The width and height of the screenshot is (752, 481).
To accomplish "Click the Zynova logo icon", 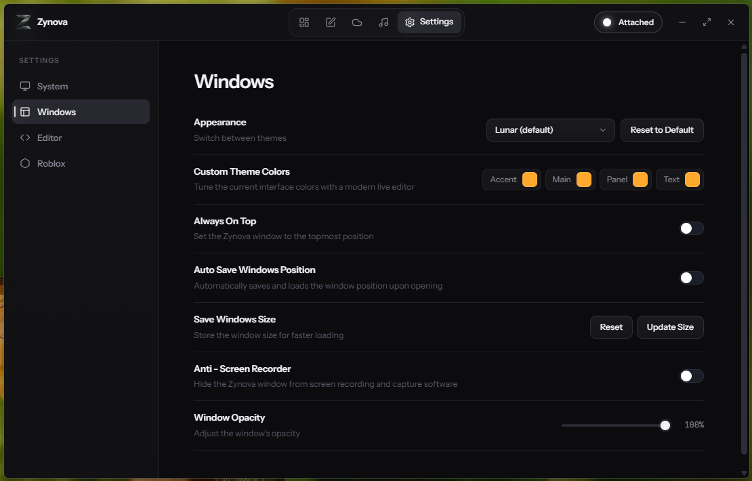I will (24, 22).
